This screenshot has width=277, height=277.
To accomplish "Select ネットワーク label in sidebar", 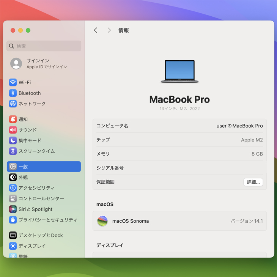I will [32, 104].
